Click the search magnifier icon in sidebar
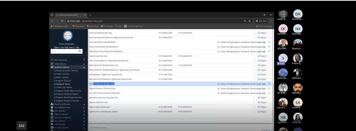This screenshot has height=131, width=356. tap(80, 51)
